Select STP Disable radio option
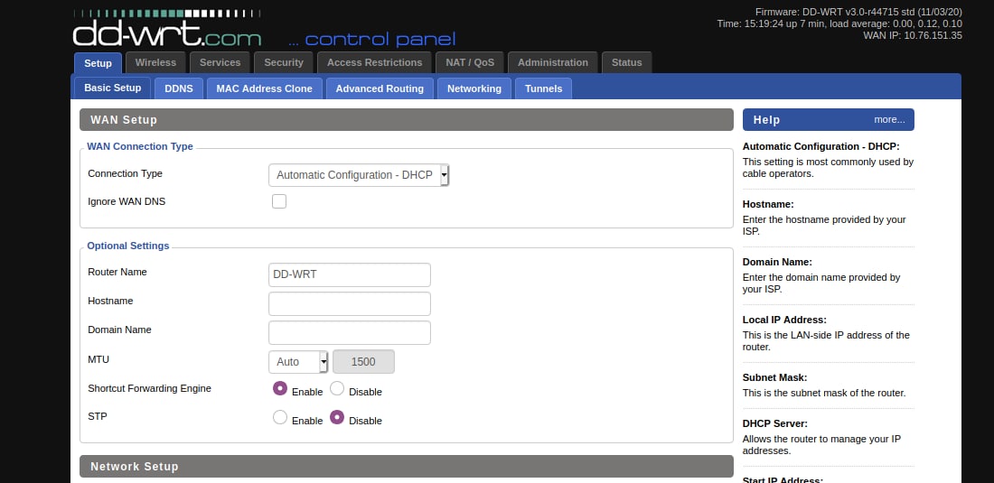The height and width of the screenshot is (483, 994). (x=337, y=418)
